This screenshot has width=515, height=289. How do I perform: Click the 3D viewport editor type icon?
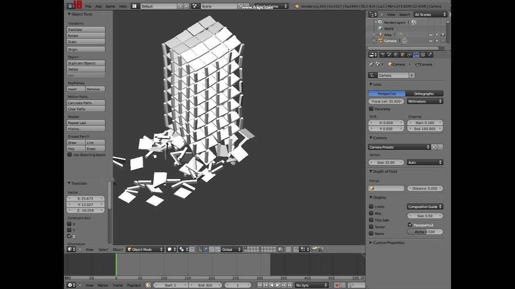click(71, 249)
